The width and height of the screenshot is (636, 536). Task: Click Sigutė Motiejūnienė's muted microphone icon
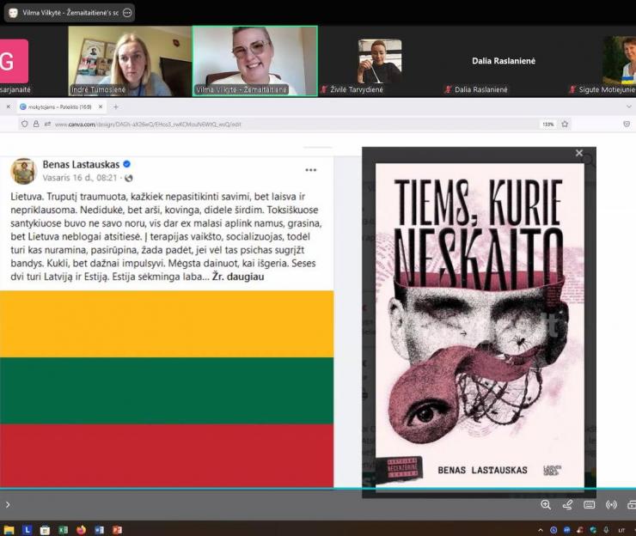pos(572,89)
